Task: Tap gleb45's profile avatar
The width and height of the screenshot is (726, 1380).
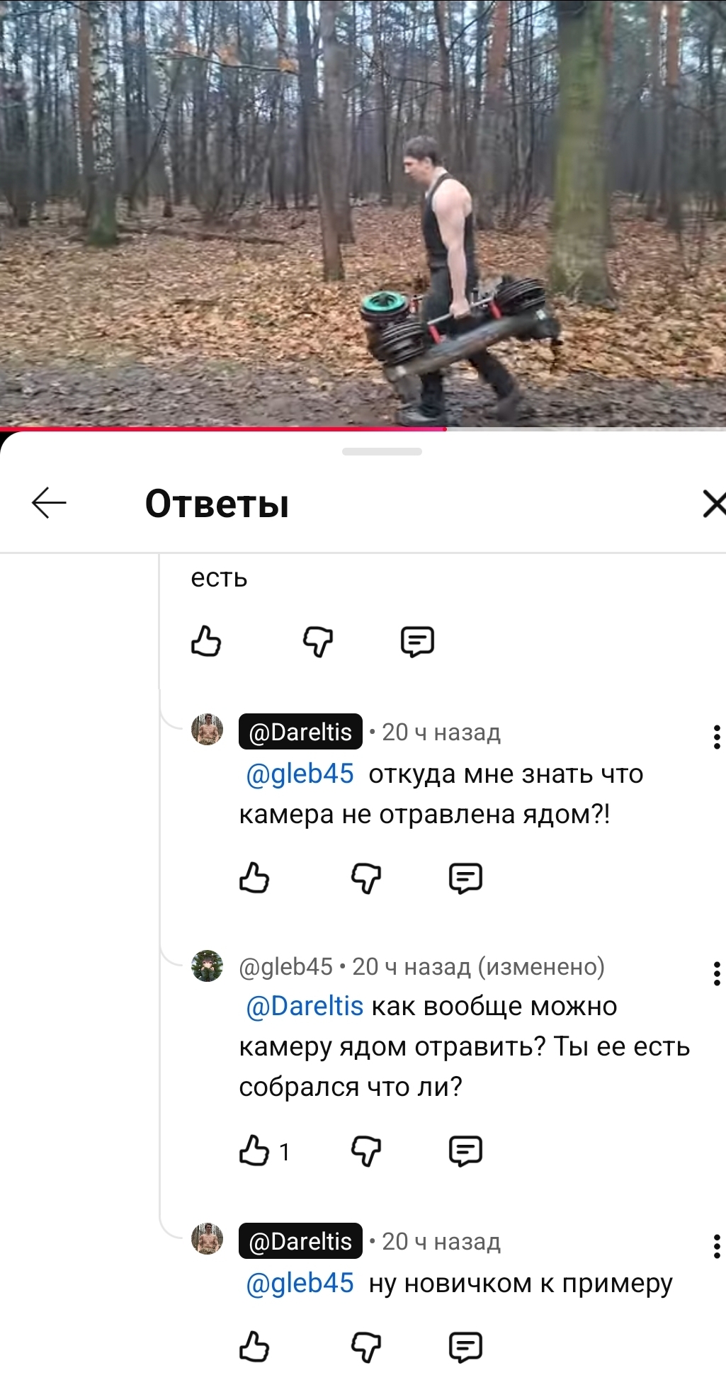Action: point(207,966)
